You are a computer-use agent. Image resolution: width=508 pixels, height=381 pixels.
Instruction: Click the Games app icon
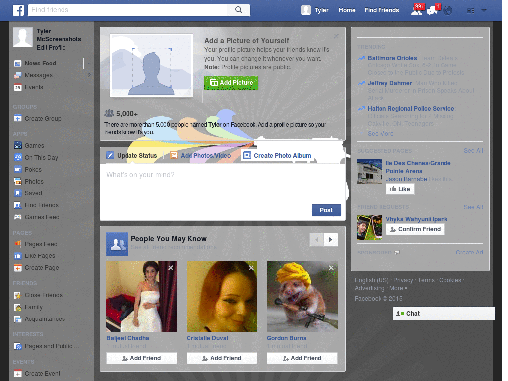18,146
